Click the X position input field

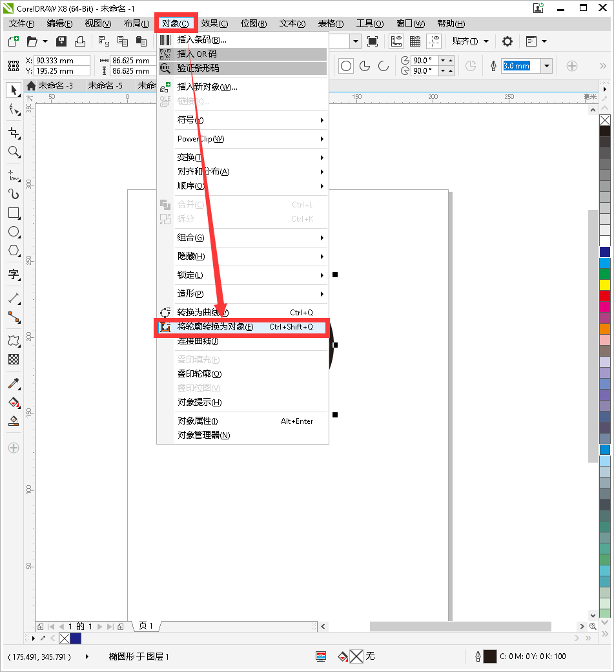(x=62, y=61)
